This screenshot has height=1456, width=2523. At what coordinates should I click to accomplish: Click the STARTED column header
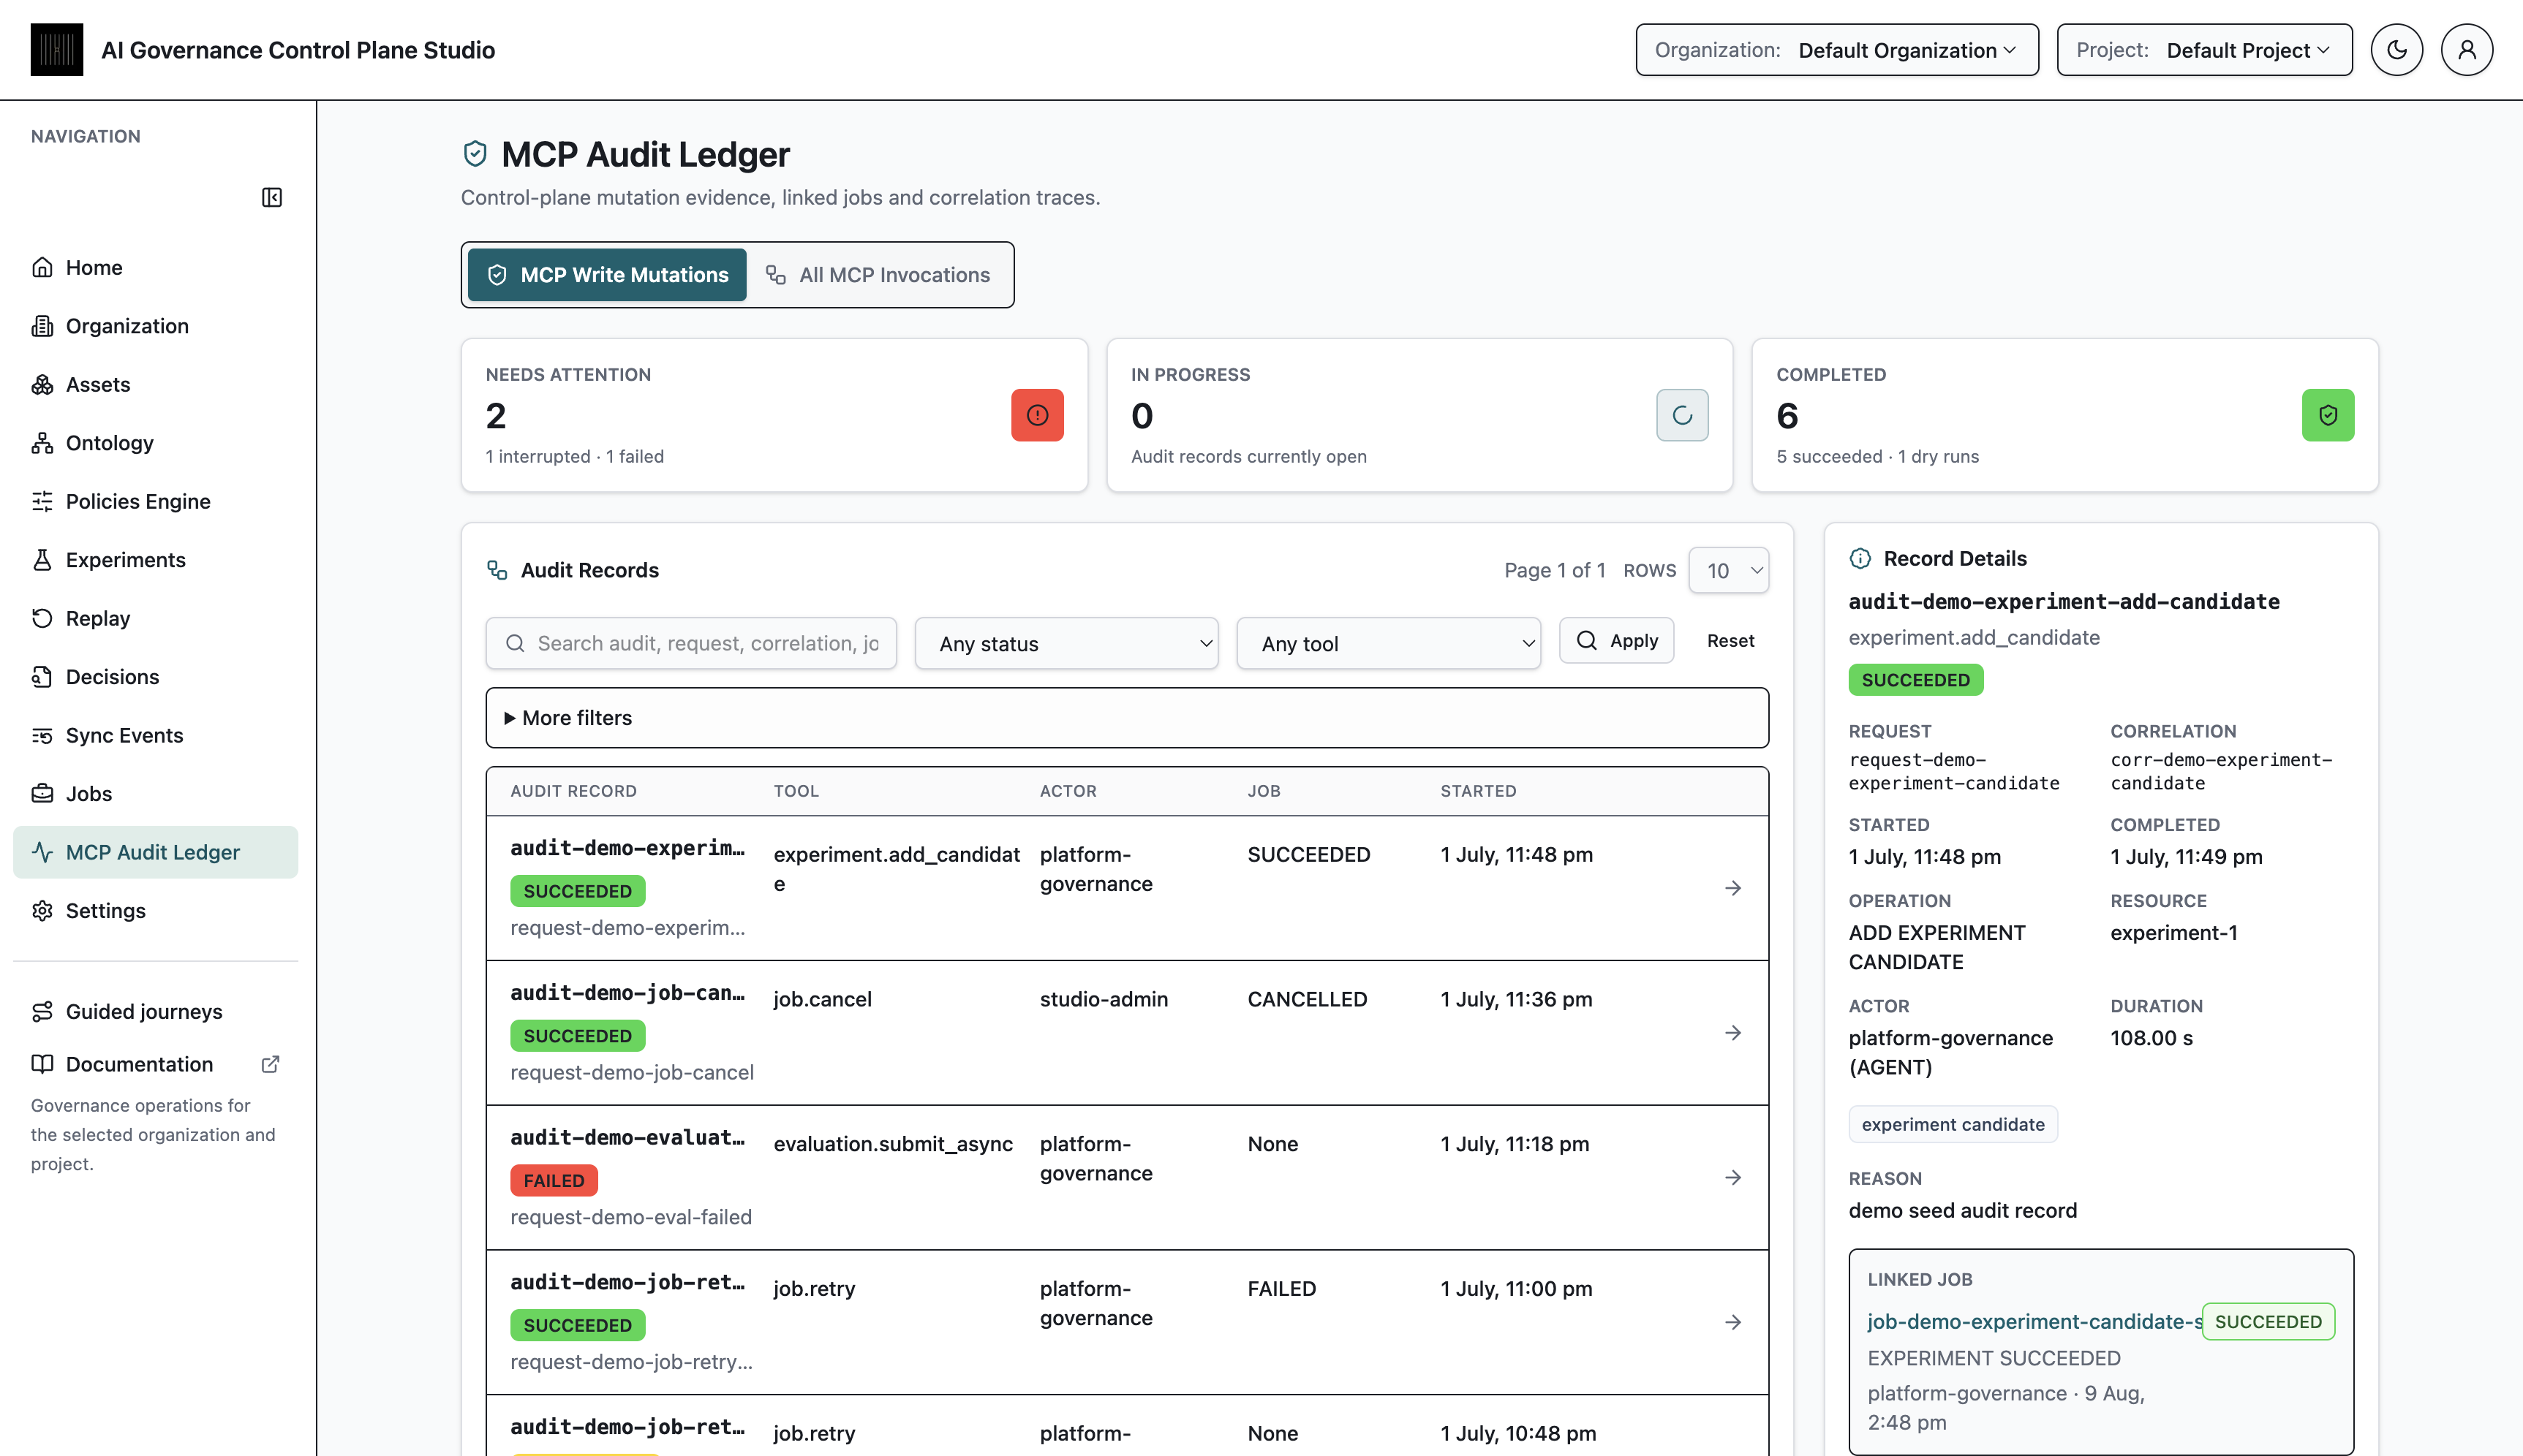(x=1479, y=791)
